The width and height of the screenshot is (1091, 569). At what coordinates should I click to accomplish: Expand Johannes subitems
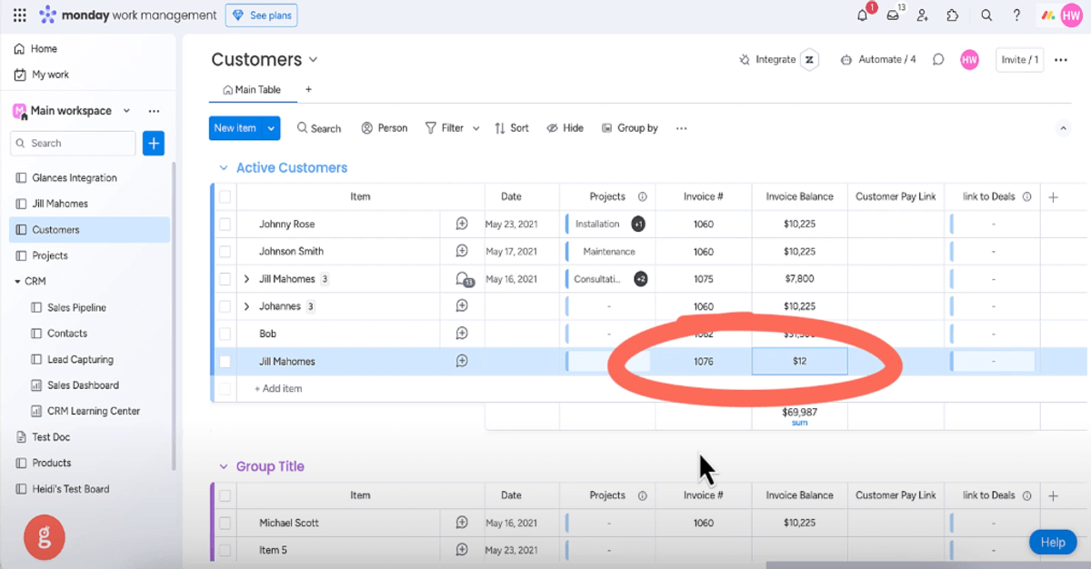[x=246, y=306]
